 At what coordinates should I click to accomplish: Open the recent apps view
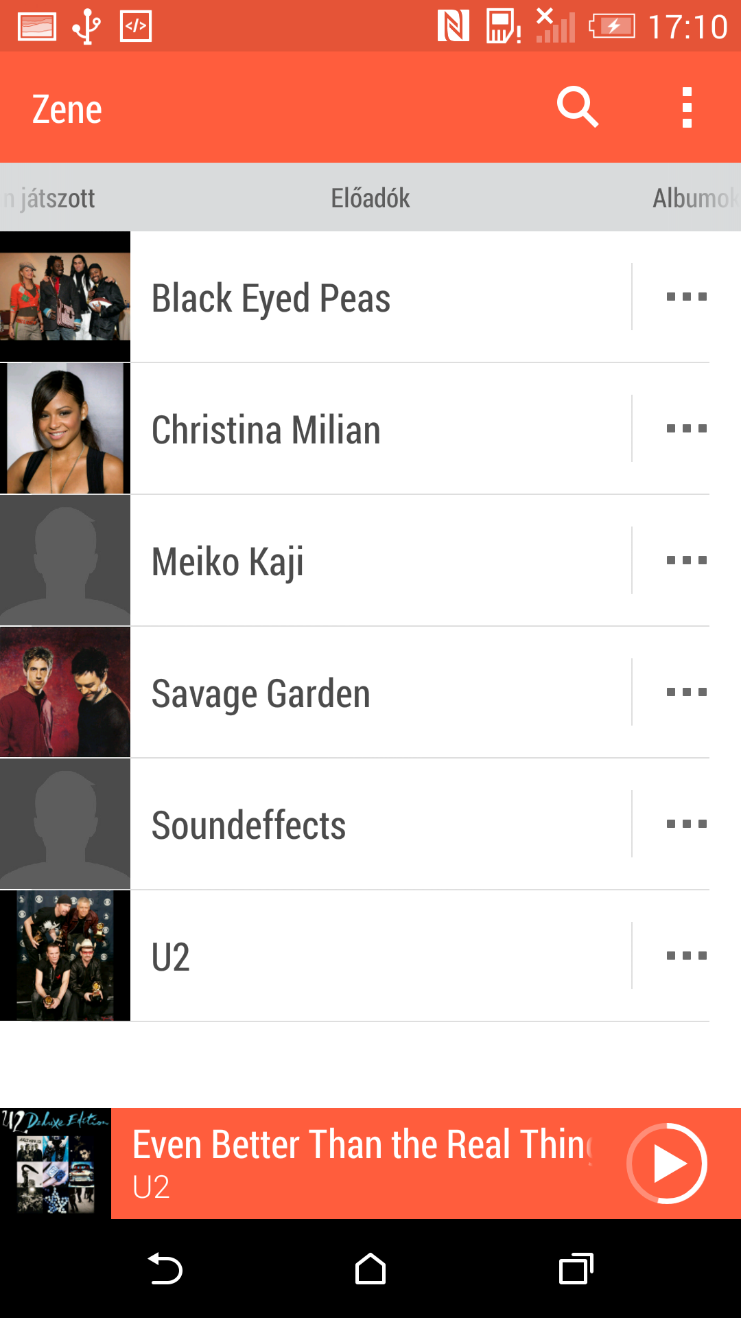(576, 1269)
